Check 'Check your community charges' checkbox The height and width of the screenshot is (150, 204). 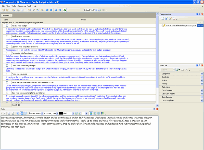[7, 66]
